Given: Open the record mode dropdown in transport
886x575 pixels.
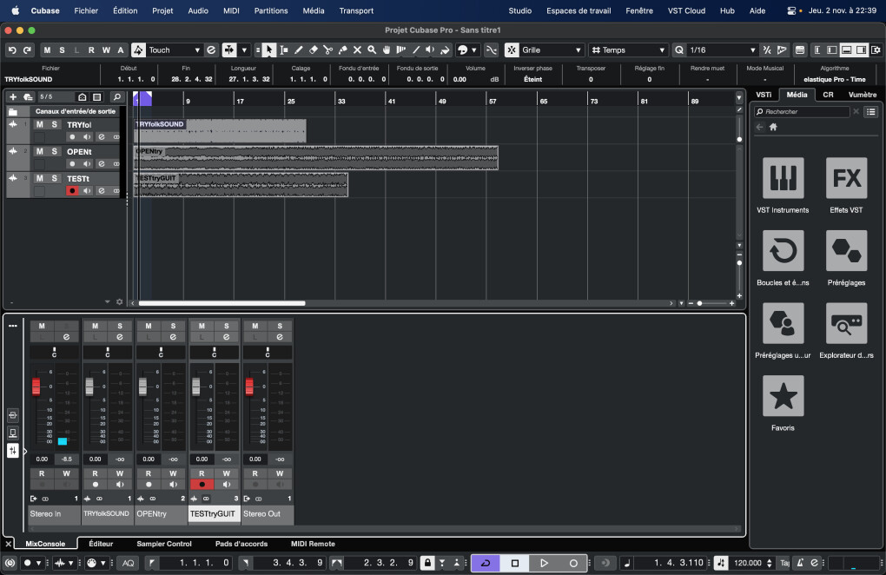Looking at the screenshot, I should [x=39, y=563].
